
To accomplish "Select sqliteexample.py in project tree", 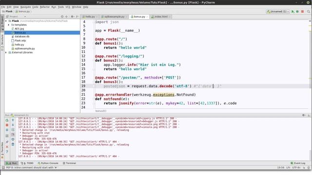I will point(25,49).
